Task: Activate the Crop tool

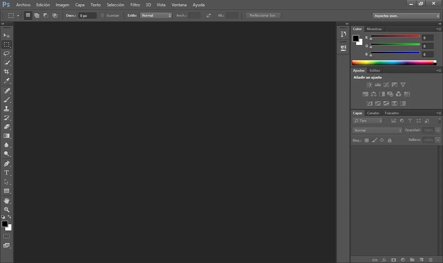Action: click(x=6, y=72)
